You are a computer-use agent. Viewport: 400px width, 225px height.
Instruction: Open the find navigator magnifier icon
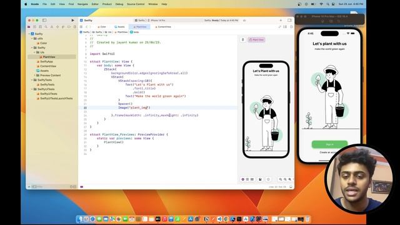click(46, 27)
